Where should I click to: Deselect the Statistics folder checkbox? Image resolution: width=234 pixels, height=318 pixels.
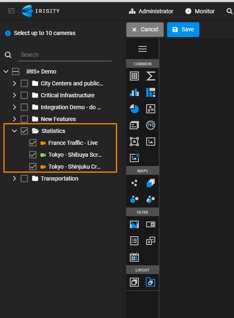tap(24, 131)
